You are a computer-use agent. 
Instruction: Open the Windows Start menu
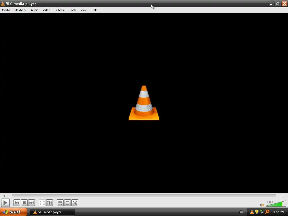pos(13,212)
